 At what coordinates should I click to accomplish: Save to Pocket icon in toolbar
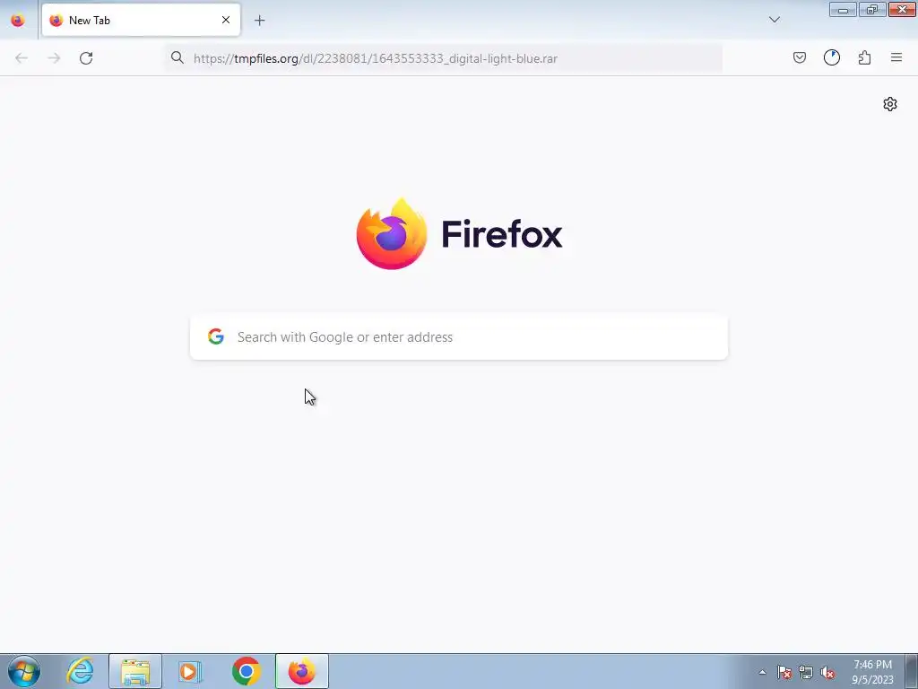pyautogui.click(x=799, y=57)
